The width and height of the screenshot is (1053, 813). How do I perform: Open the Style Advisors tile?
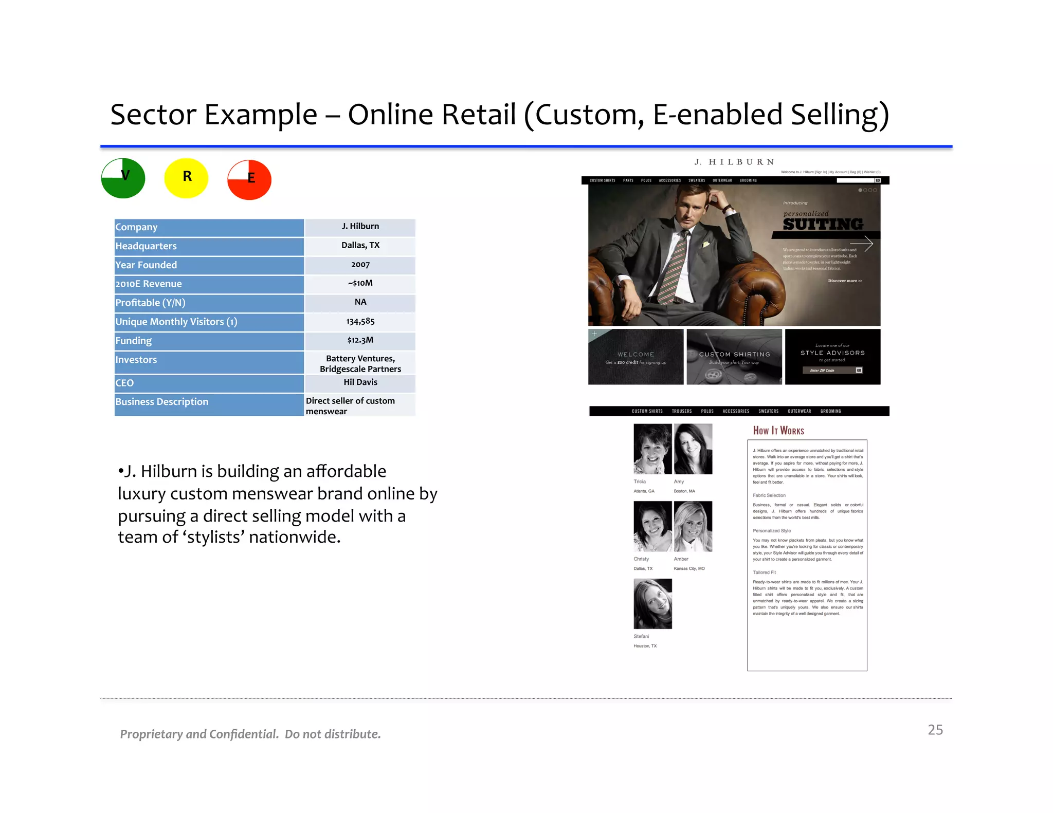[833, 357]
